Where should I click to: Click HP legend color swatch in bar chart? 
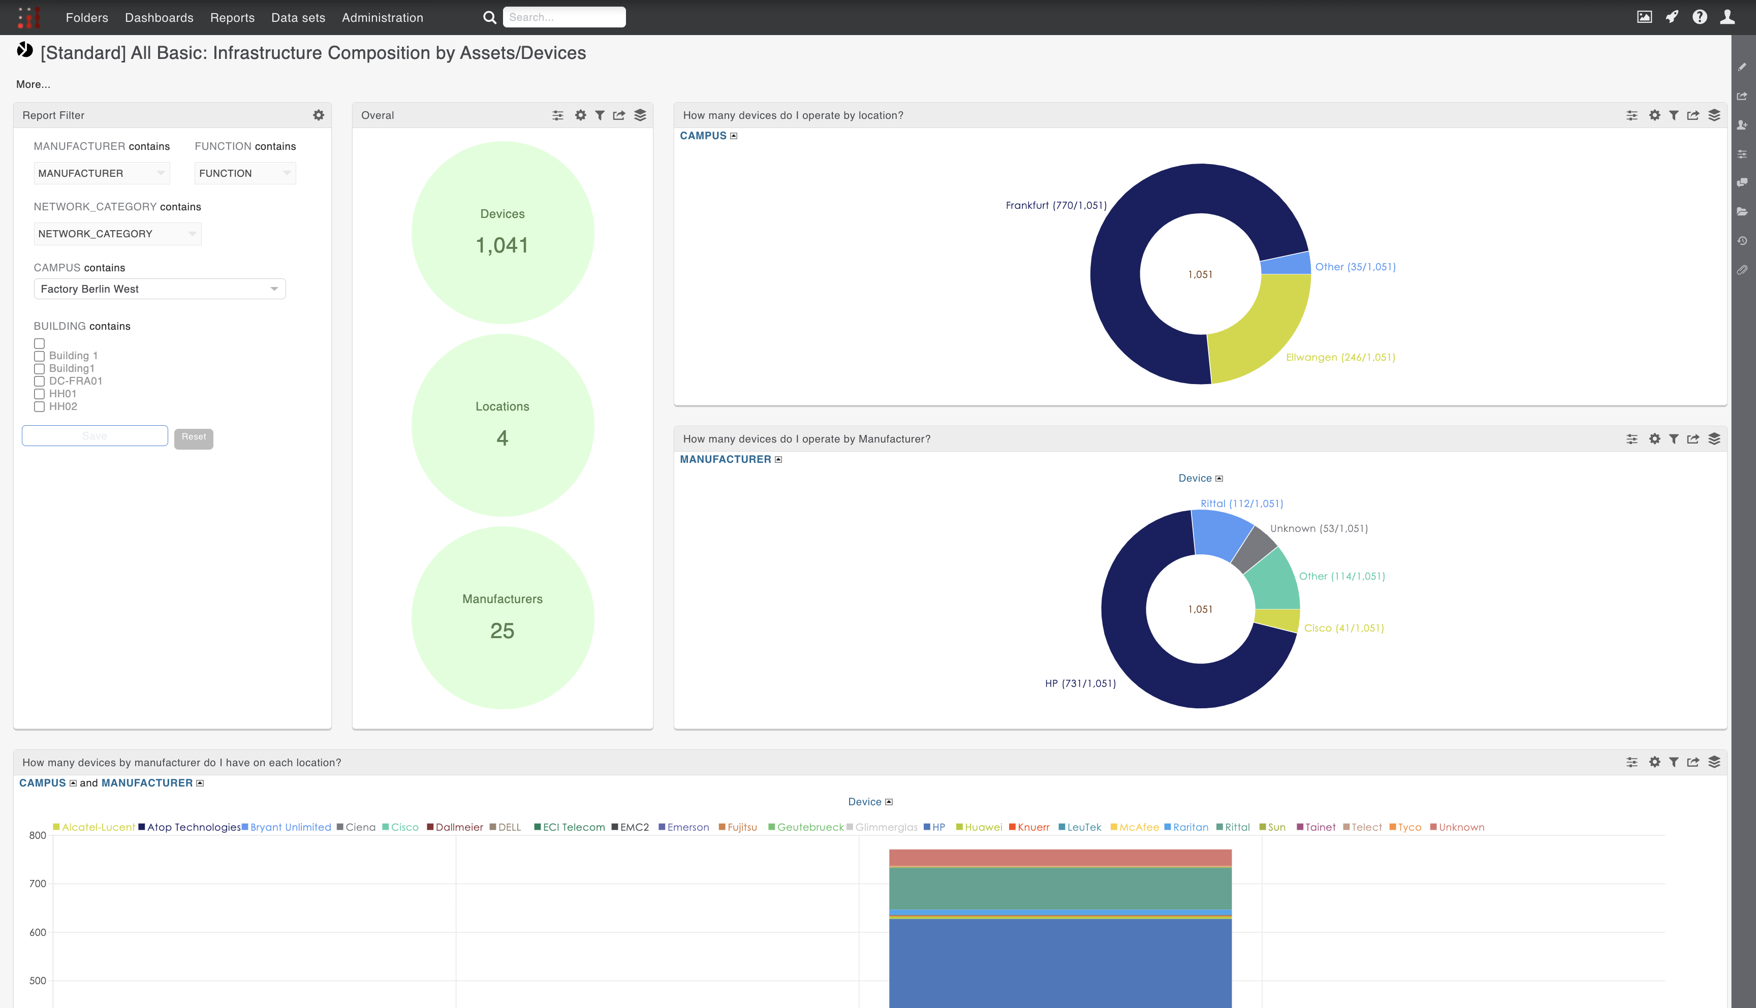[x=927, y=827]
